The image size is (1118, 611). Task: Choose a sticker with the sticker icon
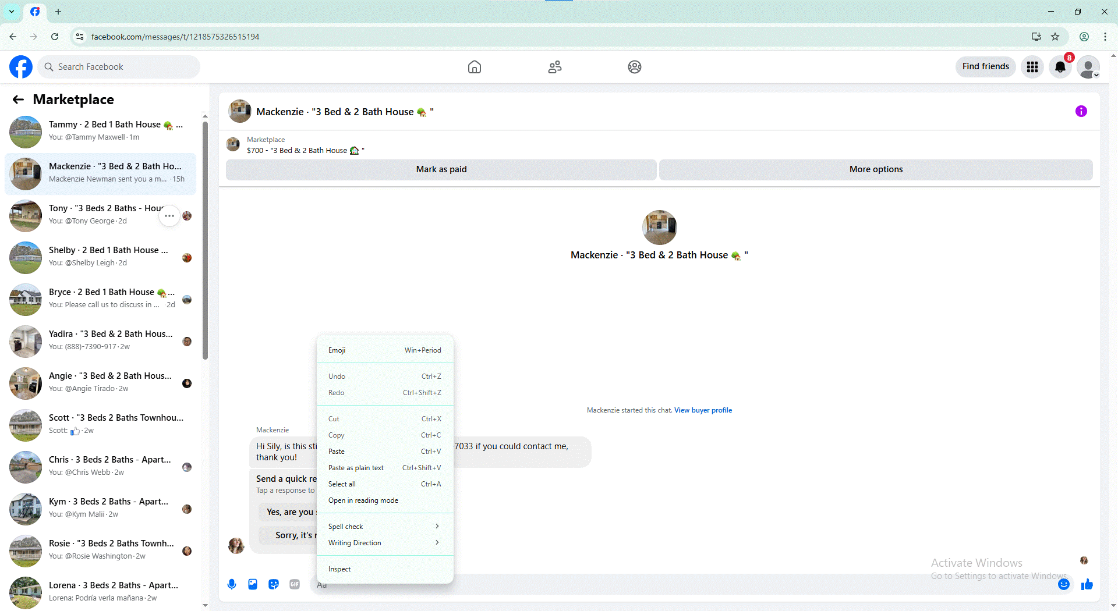274,584
